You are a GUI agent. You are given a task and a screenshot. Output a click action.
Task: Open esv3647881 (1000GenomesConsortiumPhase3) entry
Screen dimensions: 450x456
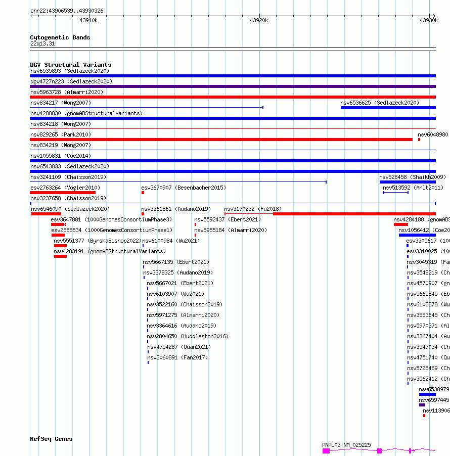(x=111, y=219)
